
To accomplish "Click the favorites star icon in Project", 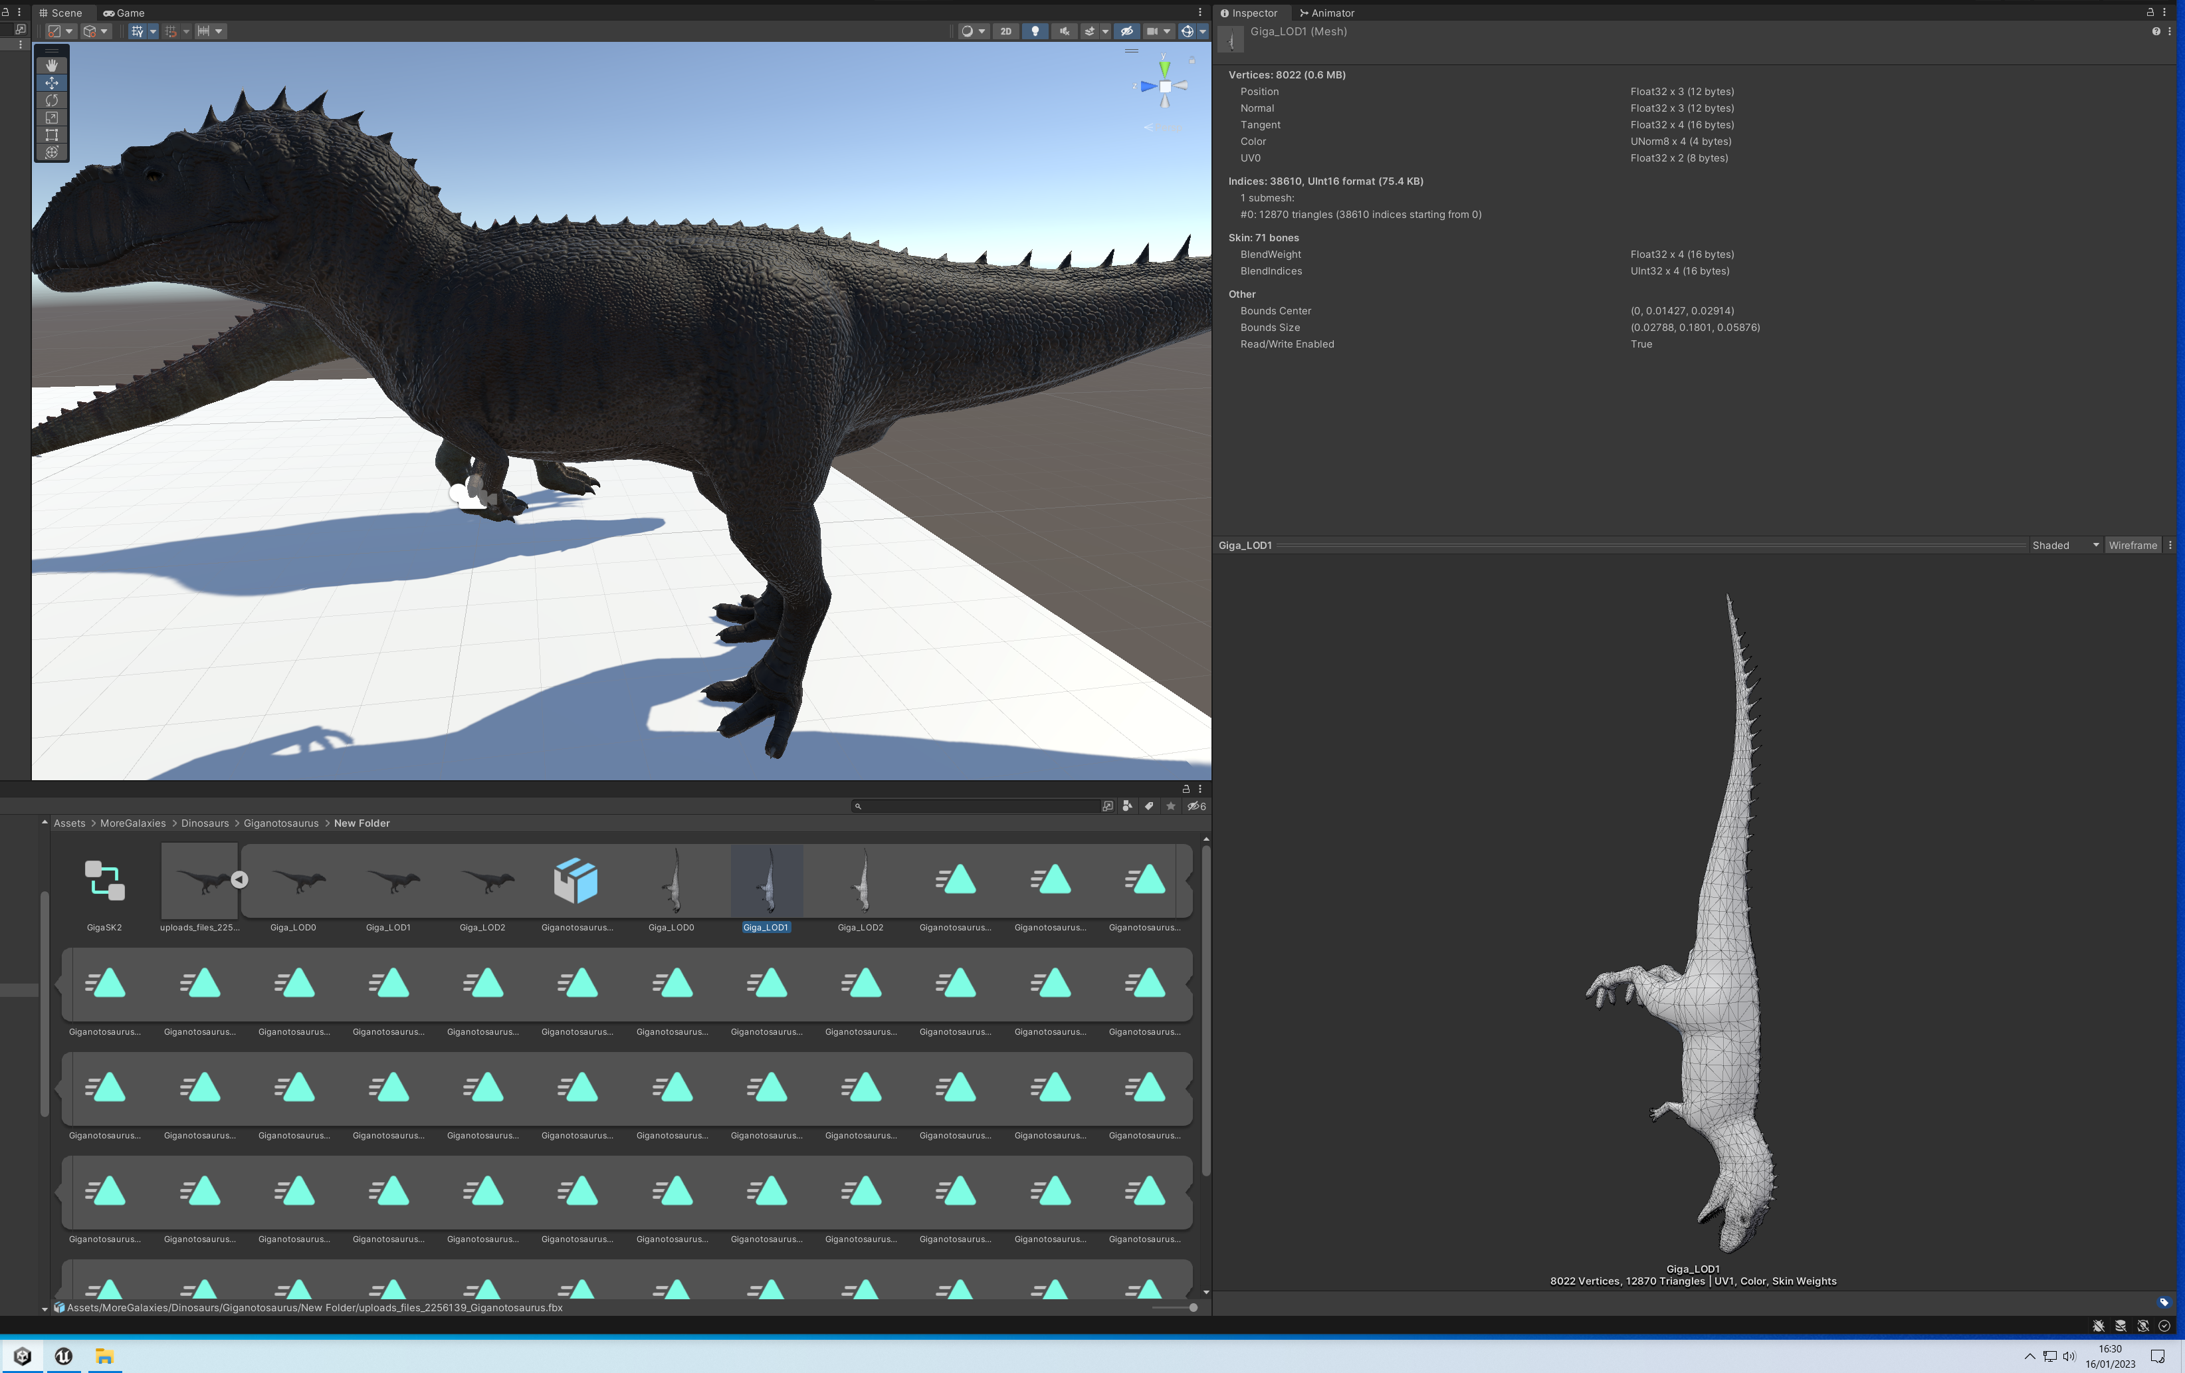I will point(1170,806).
